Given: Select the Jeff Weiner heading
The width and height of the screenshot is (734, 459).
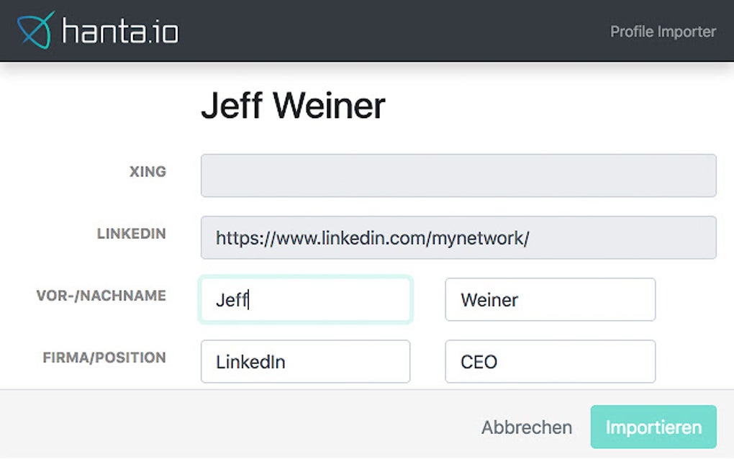Looking at the screenshot, I should (x=293, y=106).
